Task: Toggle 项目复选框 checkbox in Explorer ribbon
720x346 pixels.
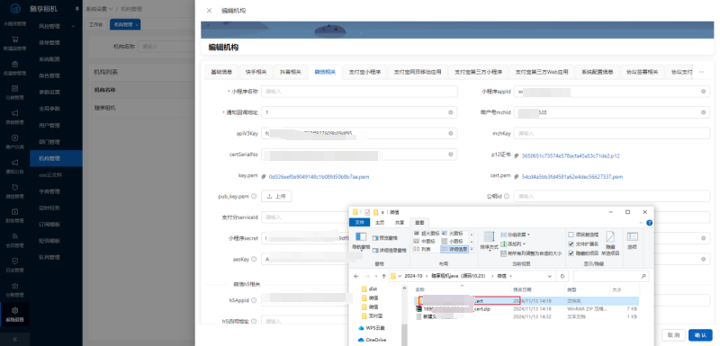Action: pyautogui.click(x=571, y=234)
